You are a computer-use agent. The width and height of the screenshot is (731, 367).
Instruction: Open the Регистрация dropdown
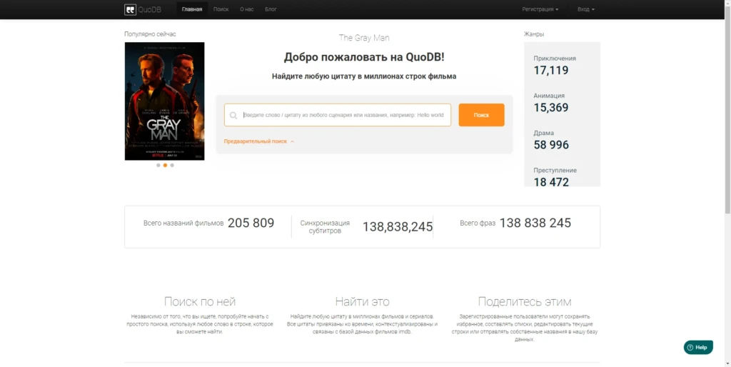(540, 9)
